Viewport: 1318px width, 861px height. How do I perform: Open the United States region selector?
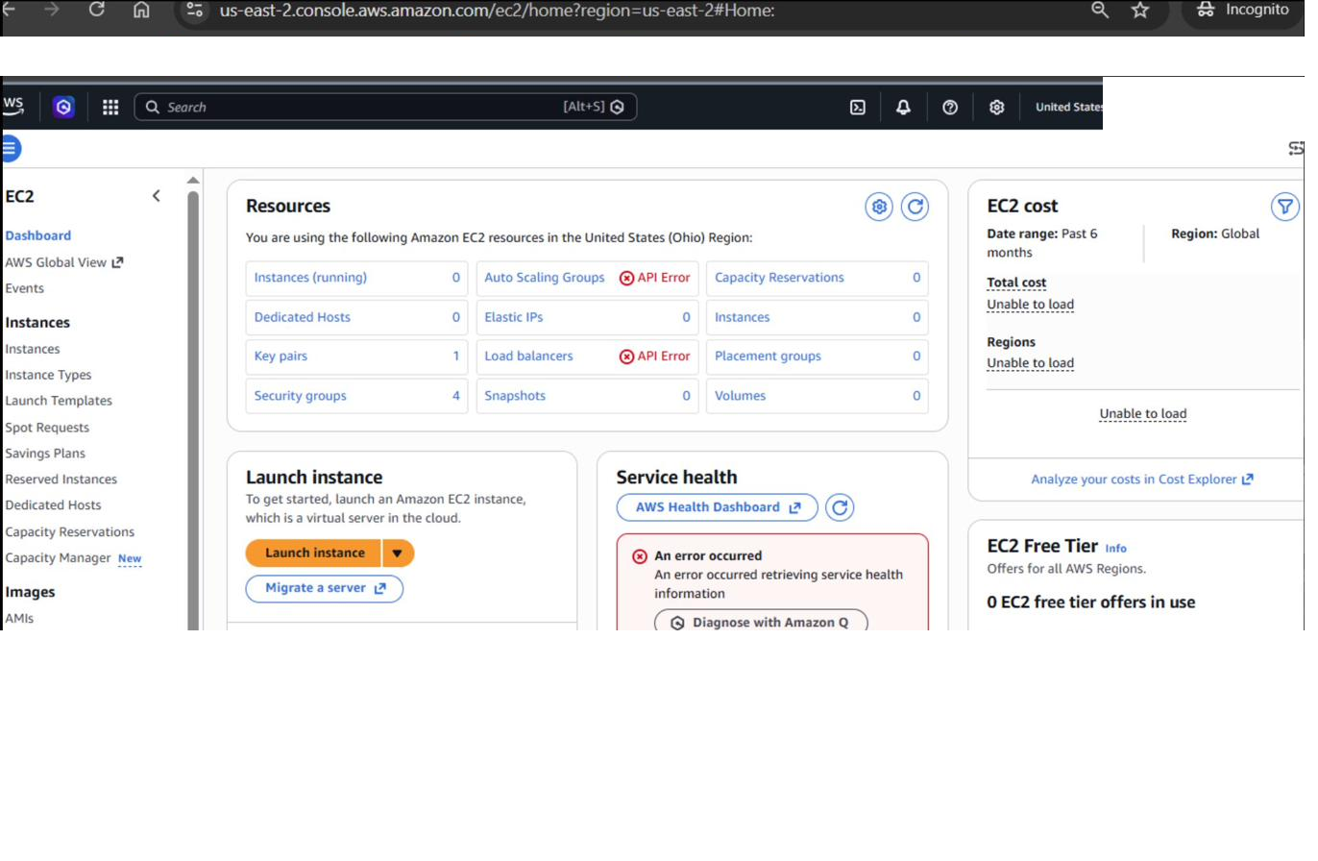point(1068,108)
